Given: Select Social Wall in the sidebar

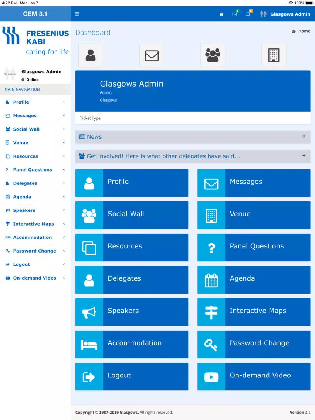Looking at the screenshot, I should pyautogui.click(x=35, y=129).
